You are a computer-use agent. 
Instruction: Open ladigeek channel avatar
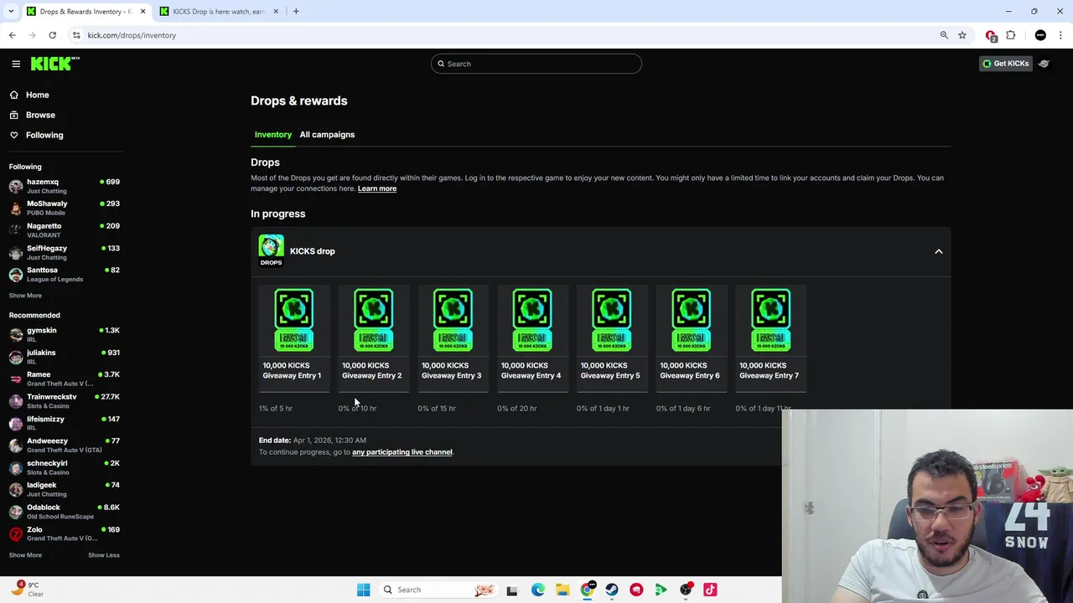(x=16, y=489)
